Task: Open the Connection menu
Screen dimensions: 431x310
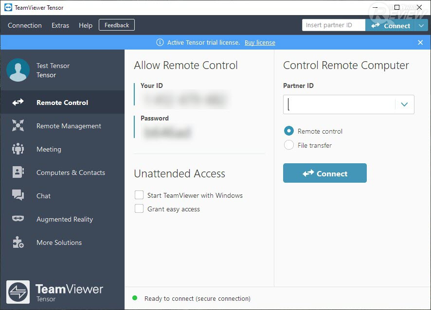Action: coord(25,25)
